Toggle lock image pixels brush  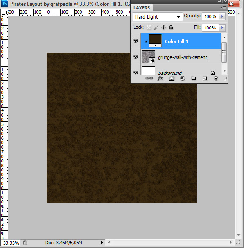[156, 27]
